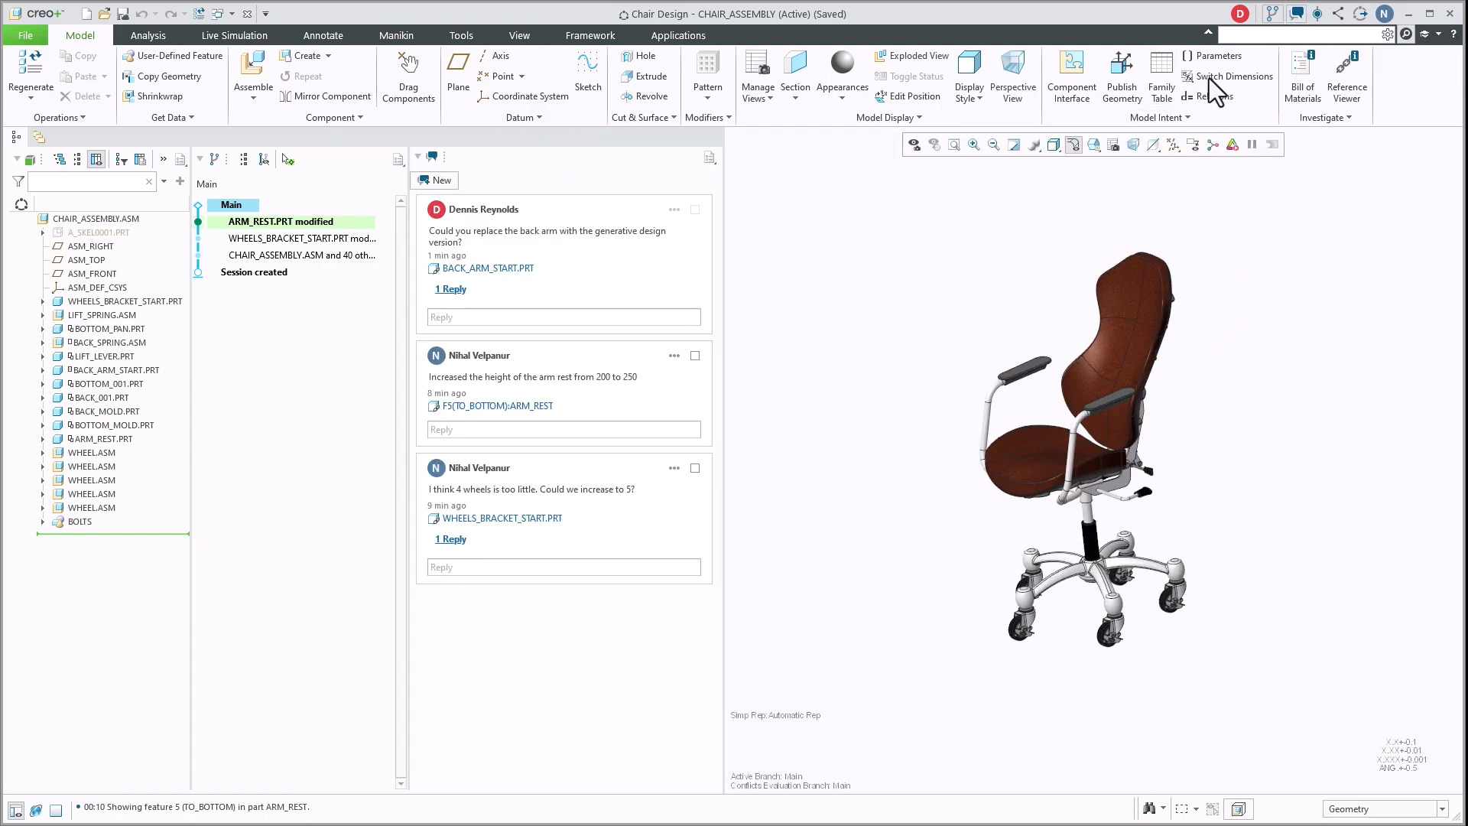
Task: Open the Datum group dropdown
Action: [x=524, y=118]
